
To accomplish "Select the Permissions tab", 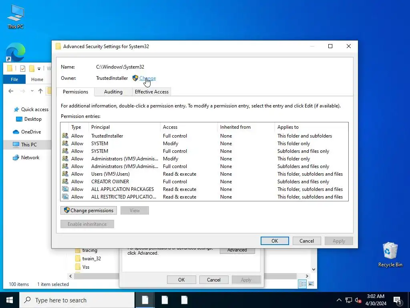I will [x=75, y=92].
